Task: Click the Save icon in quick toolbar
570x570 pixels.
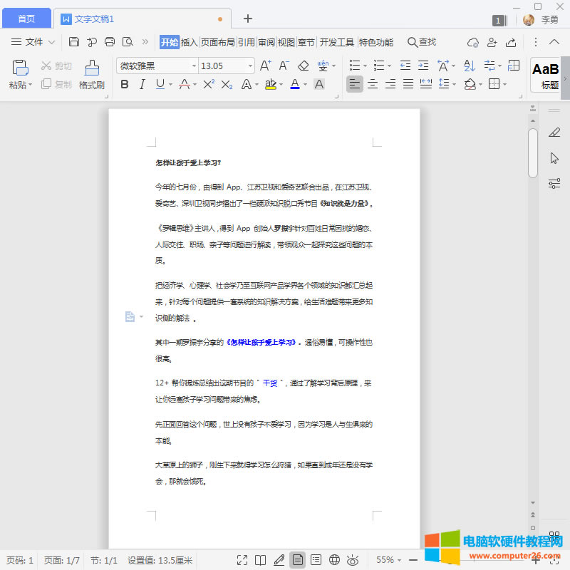Action: pos(74,42)
